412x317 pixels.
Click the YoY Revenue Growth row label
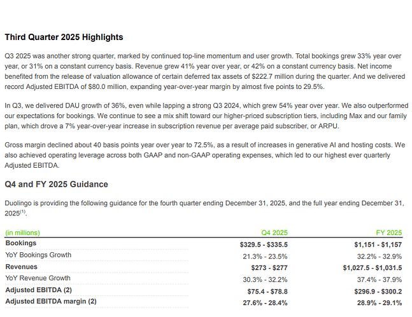click(x=38, y=278)
